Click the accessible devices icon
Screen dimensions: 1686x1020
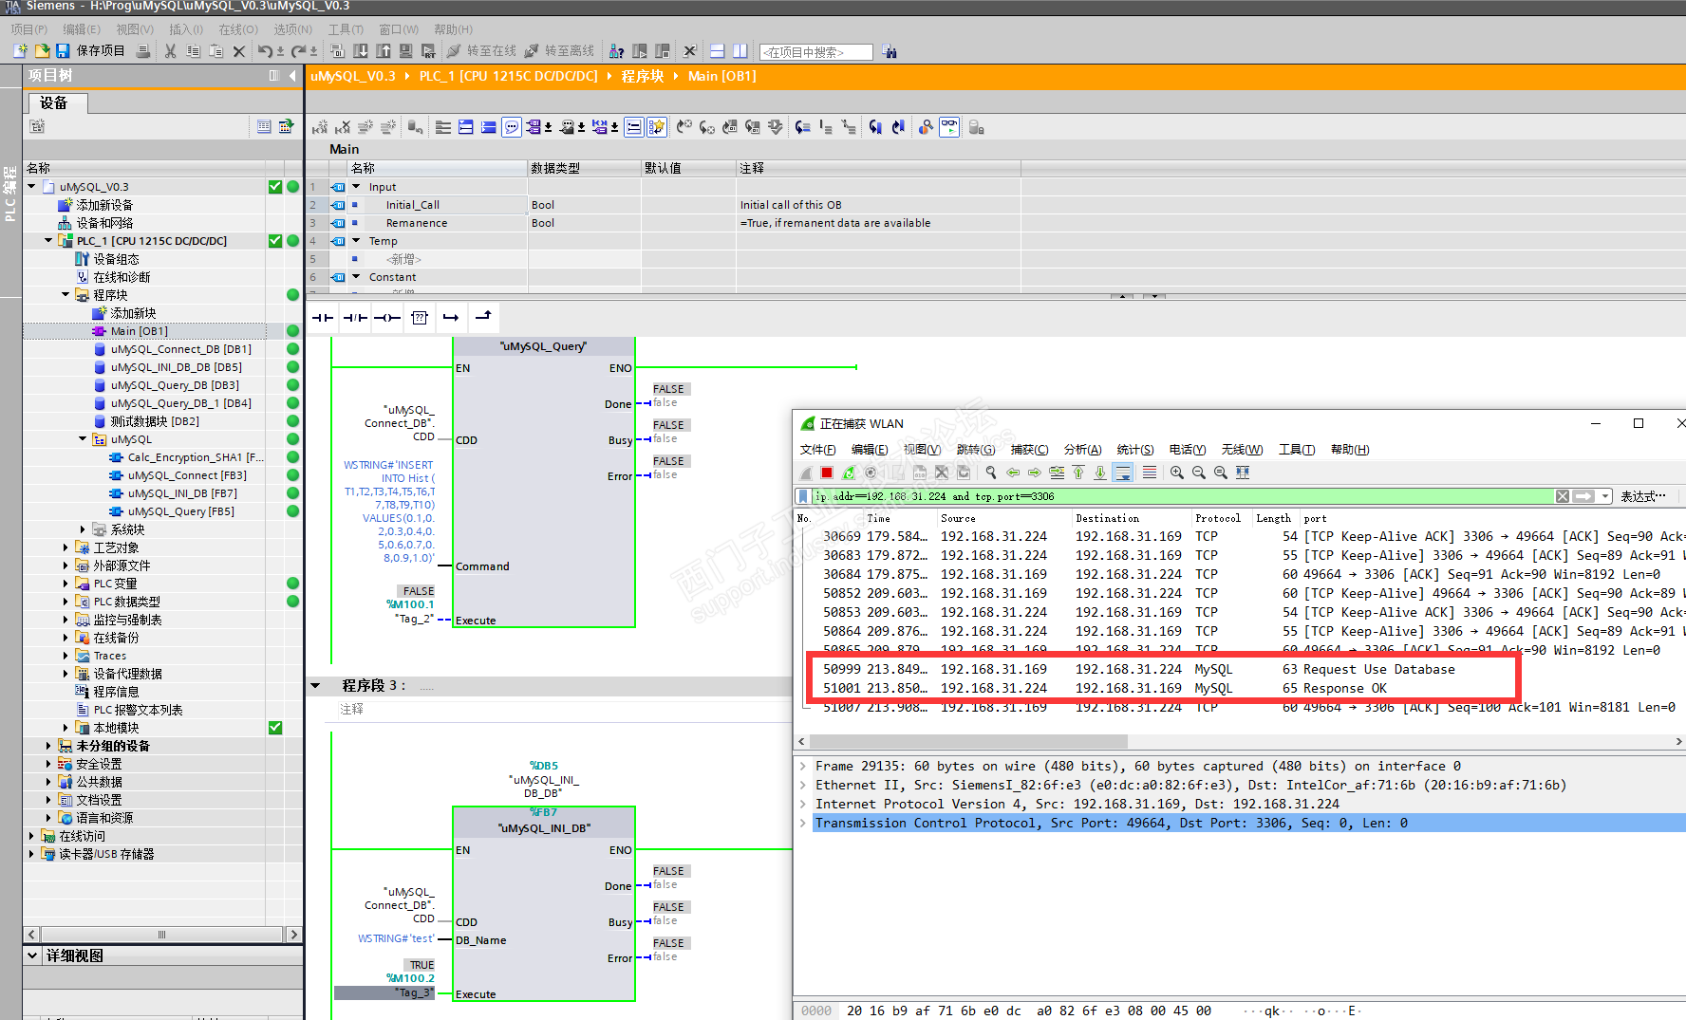click(x=617, y=51)
